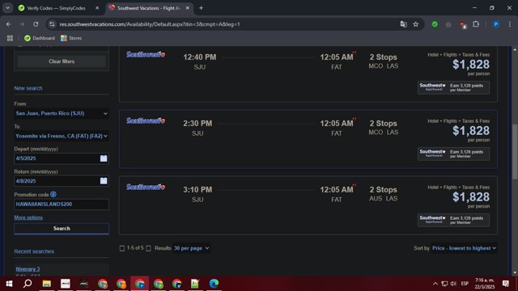Image resolution: width=518 pixels, height=291 pixels.
Task: Click 2 Stops AUS LAS on 3:10 PM flight
Action: pyautogui.click(x=383, y=194)
